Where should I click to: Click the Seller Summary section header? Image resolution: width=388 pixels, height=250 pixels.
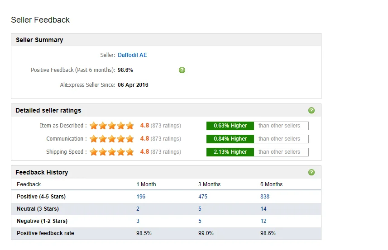click(x=39, y=40)
